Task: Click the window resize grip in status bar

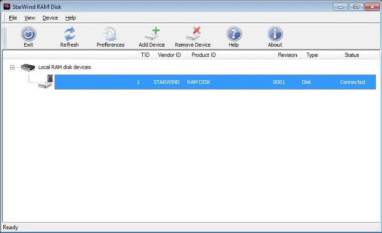Action: [x=377, y=228]
